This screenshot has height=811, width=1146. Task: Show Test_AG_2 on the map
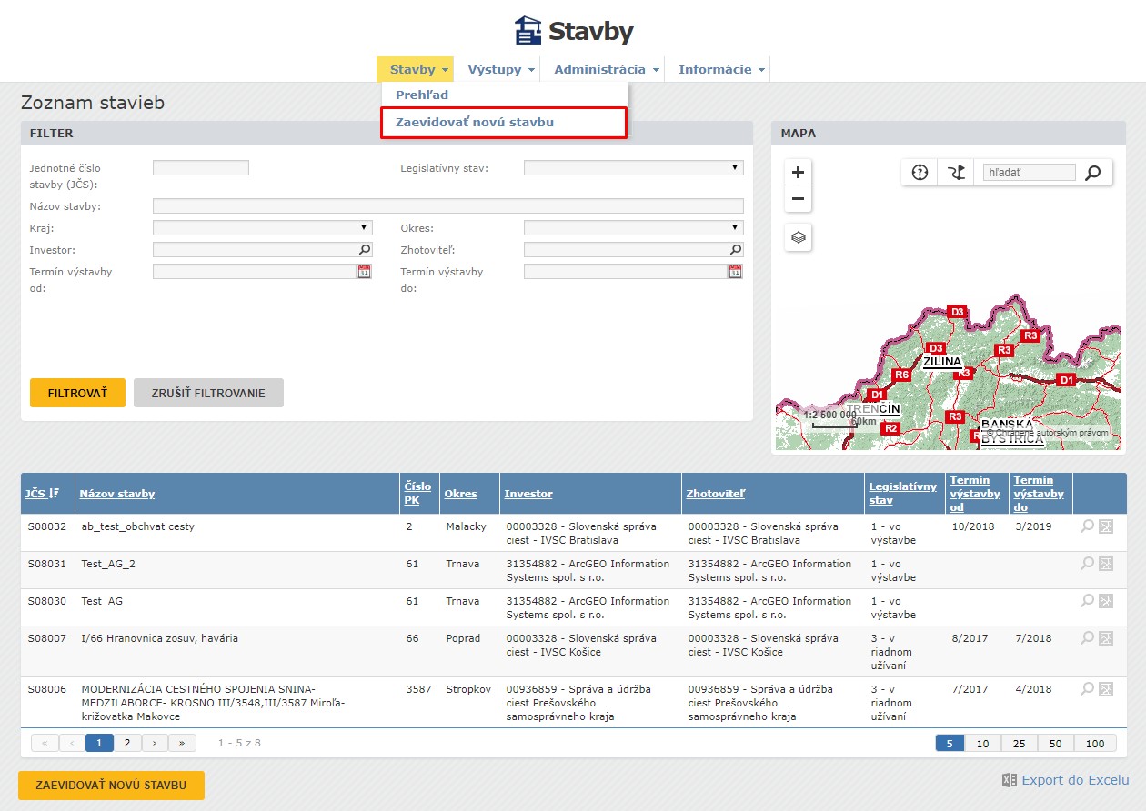click(x=1106, y=564)
